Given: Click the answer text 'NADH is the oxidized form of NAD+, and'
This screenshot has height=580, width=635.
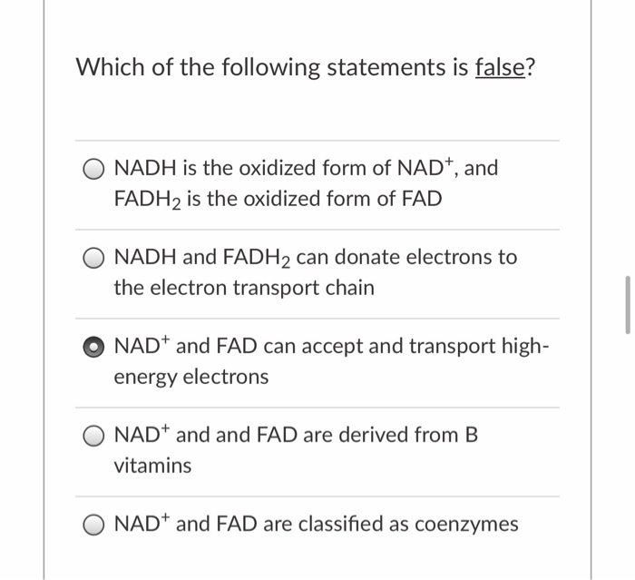Looking at the screenshot, I should pyautogui.click(x=307, y=168).
